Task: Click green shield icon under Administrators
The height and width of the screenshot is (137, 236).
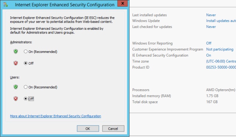Action: 15,51
